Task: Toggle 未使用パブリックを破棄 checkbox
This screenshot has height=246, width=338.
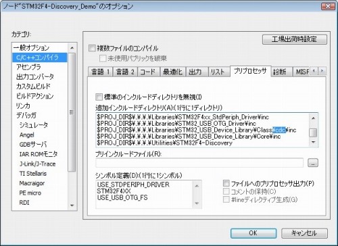Action: pyautogui.click(x=103, y=59)
